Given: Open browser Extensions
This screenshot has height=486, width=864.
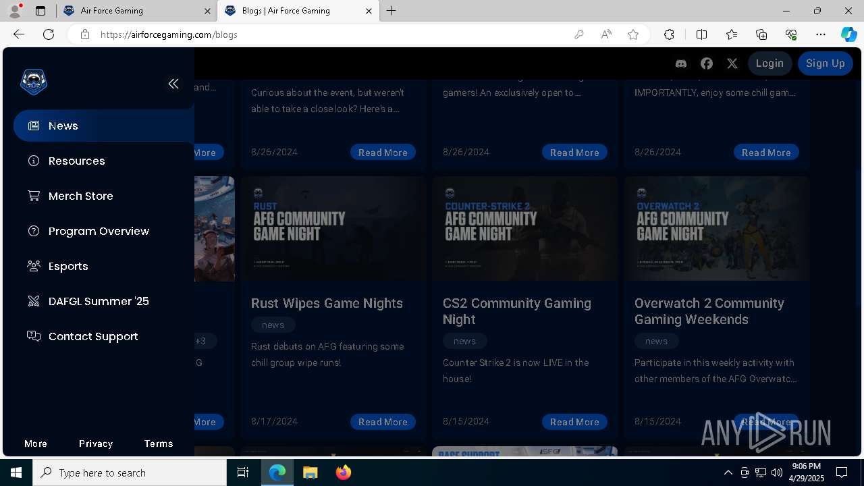Looking at the screenshot, I should click(669, 34).
